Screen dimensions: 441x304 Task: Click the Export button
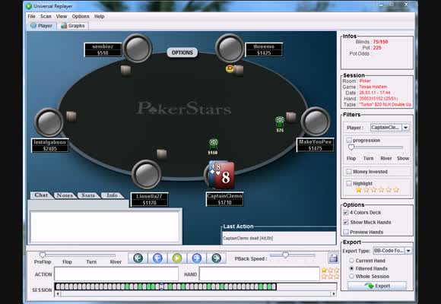(377, 286)
